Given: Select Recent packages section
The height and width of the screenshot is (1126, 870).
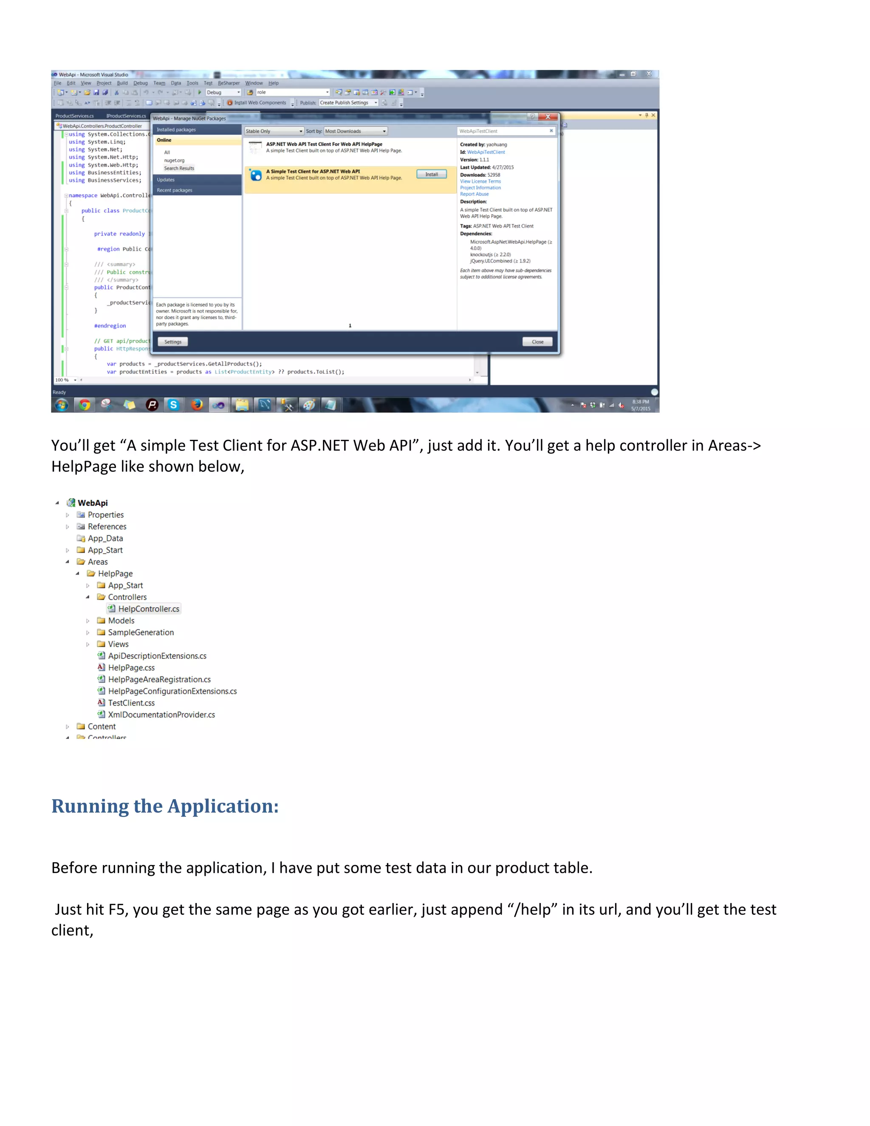Looking at the screenshot, I should [x=198, y=190].
